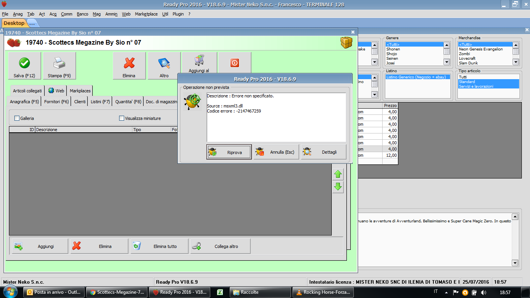This screenshot has width=530, height=298.
Task: Click the Aggiungi image button
Action: pyautogui.click(x=40, y=246)
